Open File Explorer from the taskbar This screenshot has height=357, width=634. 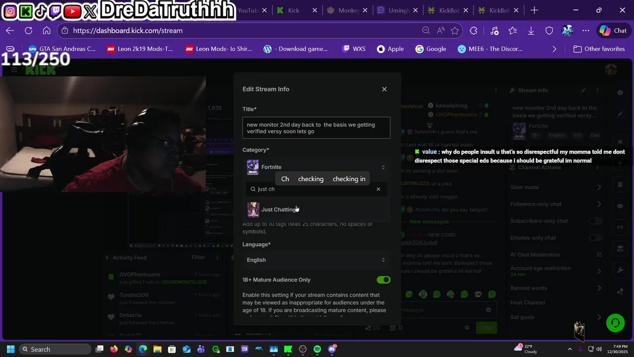tap(158, 349)
